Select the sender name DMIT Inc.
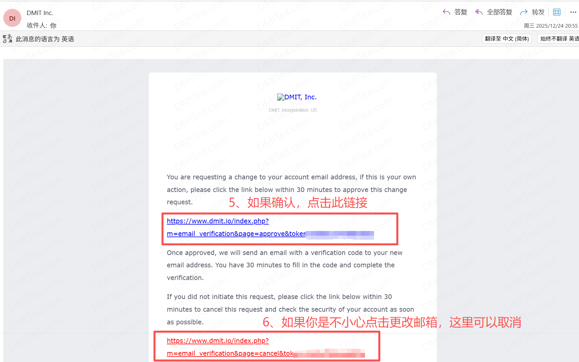Image resolution: width=579 pixels, height=362 pixels. (x=40, y=13)
